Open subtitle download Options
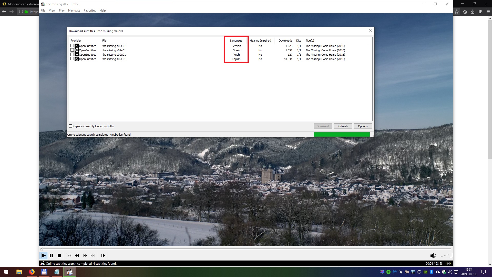492x277 pixels. tap(363, 126)
